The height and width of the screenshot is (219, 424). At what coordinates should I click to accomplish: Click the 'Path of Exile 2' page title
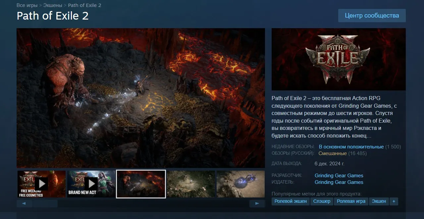click(53, 16)
